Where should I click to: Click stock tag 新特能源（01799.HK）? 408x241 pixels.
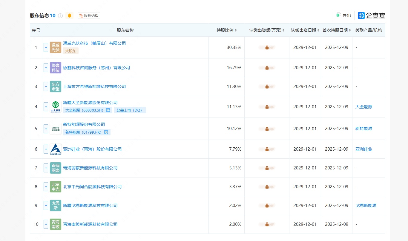pos(87,132)
